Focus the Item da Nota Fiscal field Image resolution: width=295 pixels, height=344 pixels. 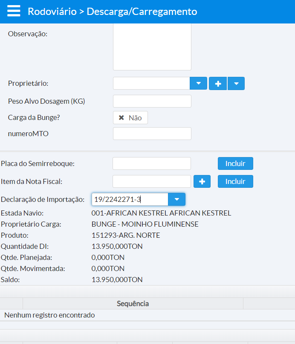click(x=151, y=181)
